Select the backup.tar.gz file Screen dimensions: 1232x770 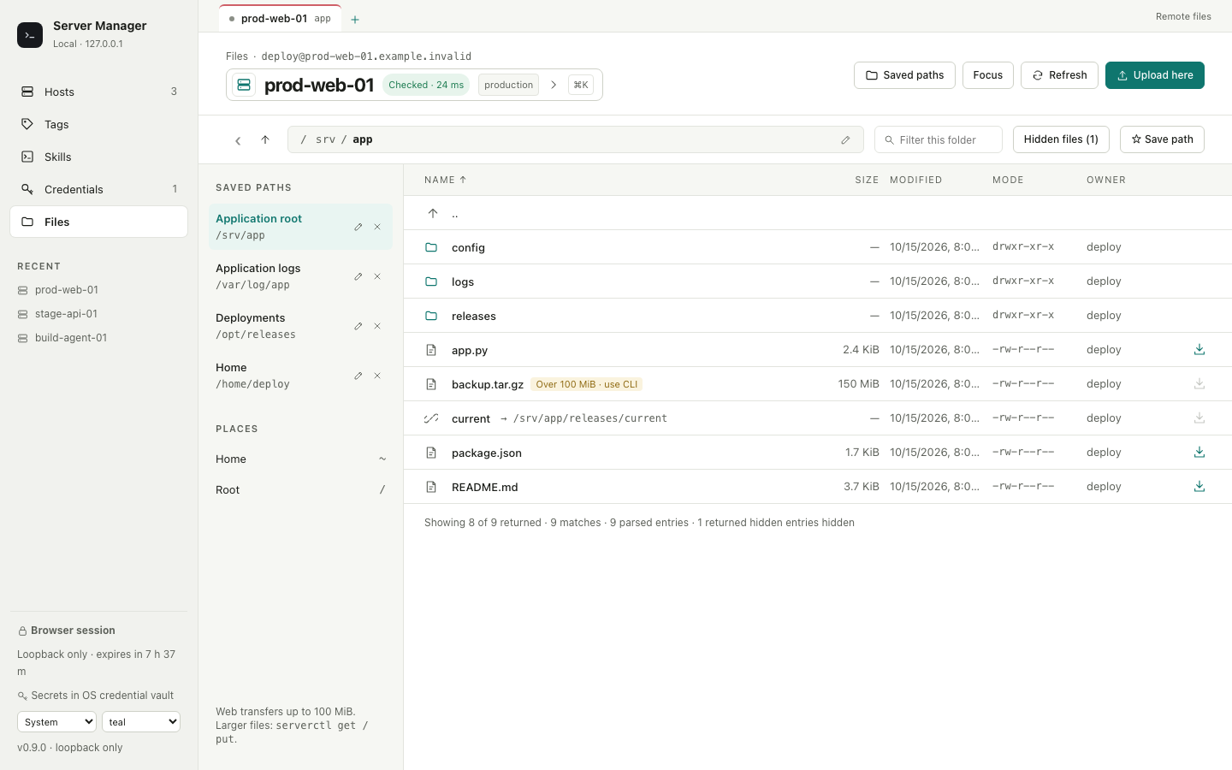click(818, 384)
